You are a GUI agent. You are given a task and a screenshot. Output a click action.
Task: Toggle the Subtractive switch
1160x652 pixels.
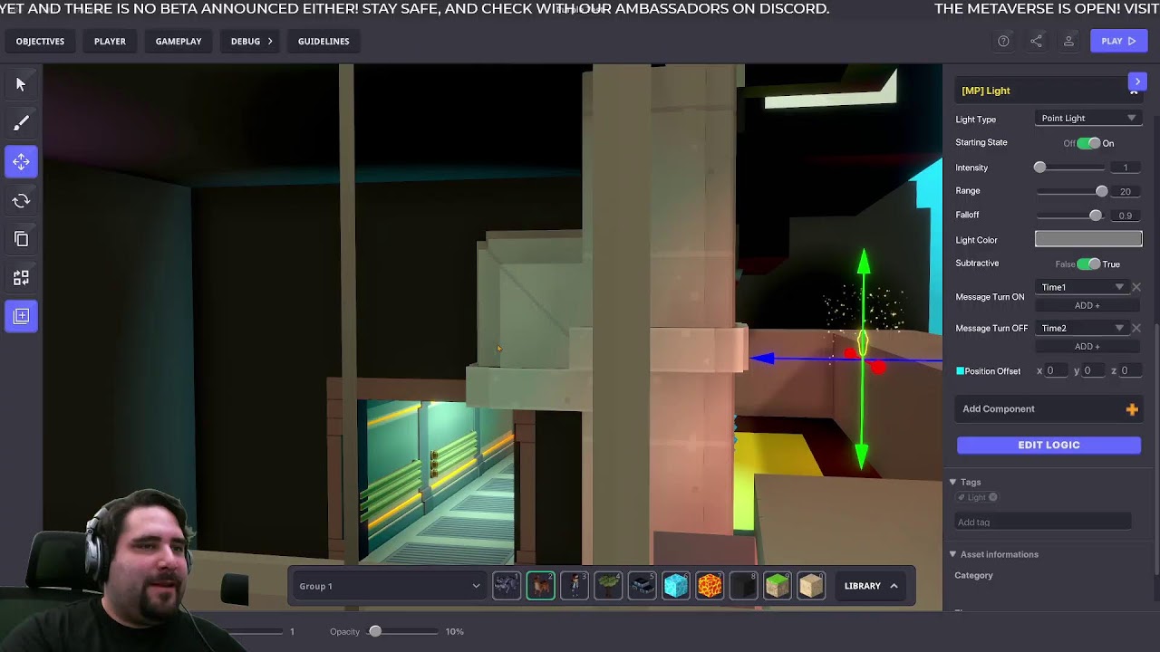tap(1088, 264)
